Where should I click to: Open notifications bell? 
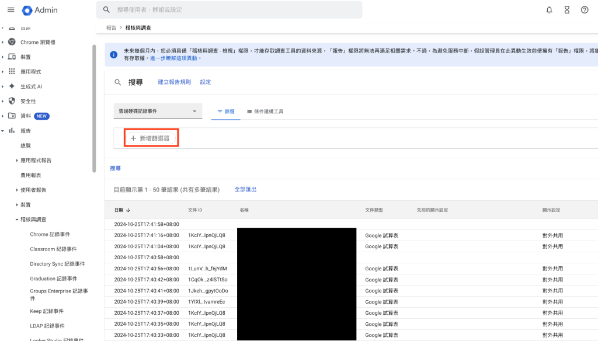tap(549, 10)
